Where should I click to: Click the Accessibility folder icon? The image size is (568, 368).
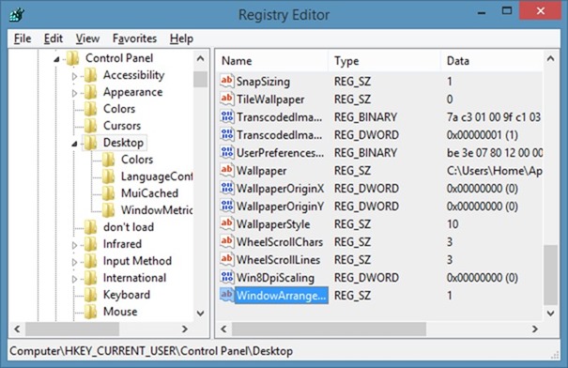[90, 75]
